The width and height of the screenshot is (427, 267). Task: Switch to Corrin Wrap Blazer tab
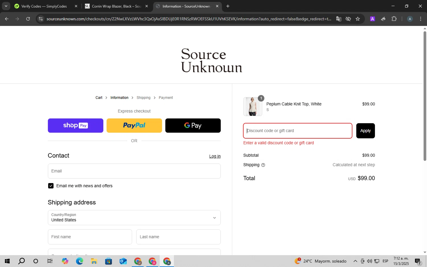pos(116,6)
